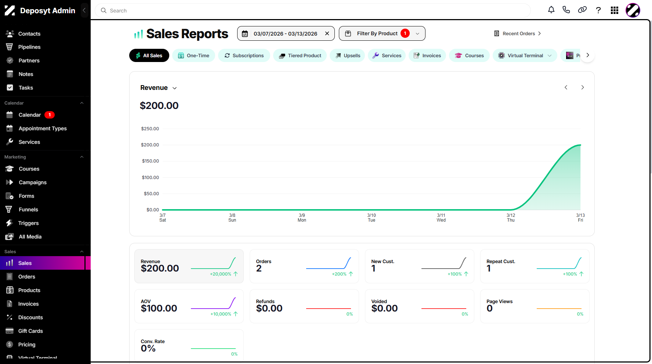Collapse the Calendar sidebar section

pyautogui.click(x=82, y=103)
